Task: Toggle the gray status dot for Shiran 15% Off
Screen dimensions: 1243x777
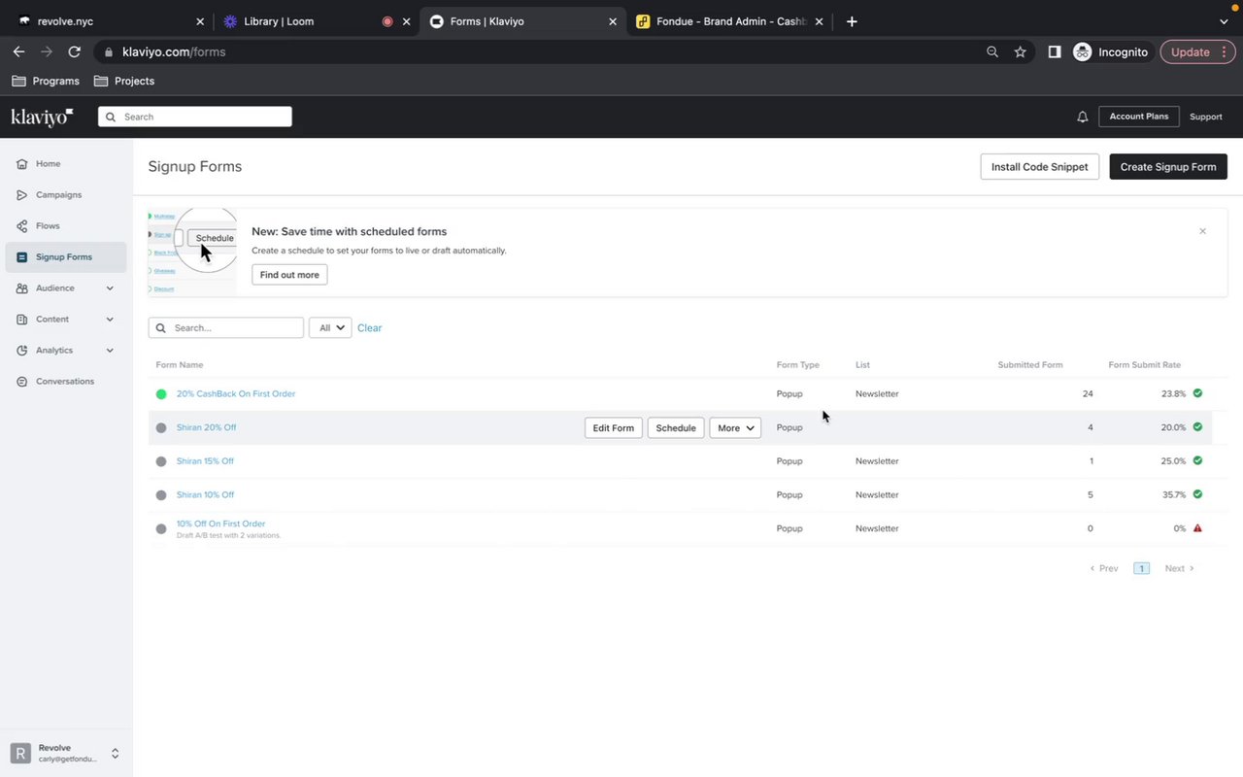Action: [x=161, y=461]
